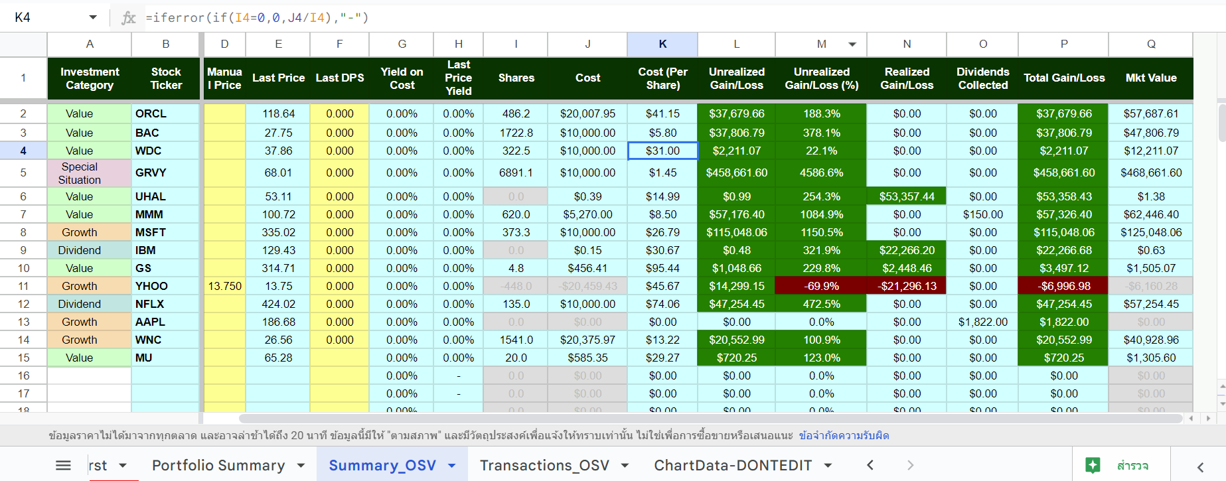
Task: Show the side panel chevron
Action: 1200,467
